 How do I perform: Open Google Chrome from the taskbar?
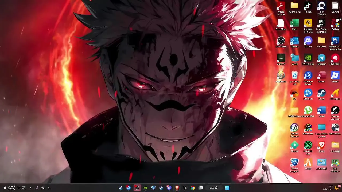(193, 188)
